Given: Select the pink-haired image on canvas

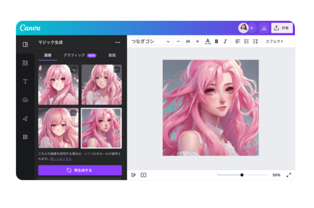Looking at the screenshot, I should tap(211, 108).
